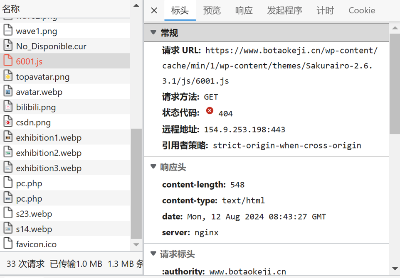Switch to the 预览 tab

click(x=212, y=11)
